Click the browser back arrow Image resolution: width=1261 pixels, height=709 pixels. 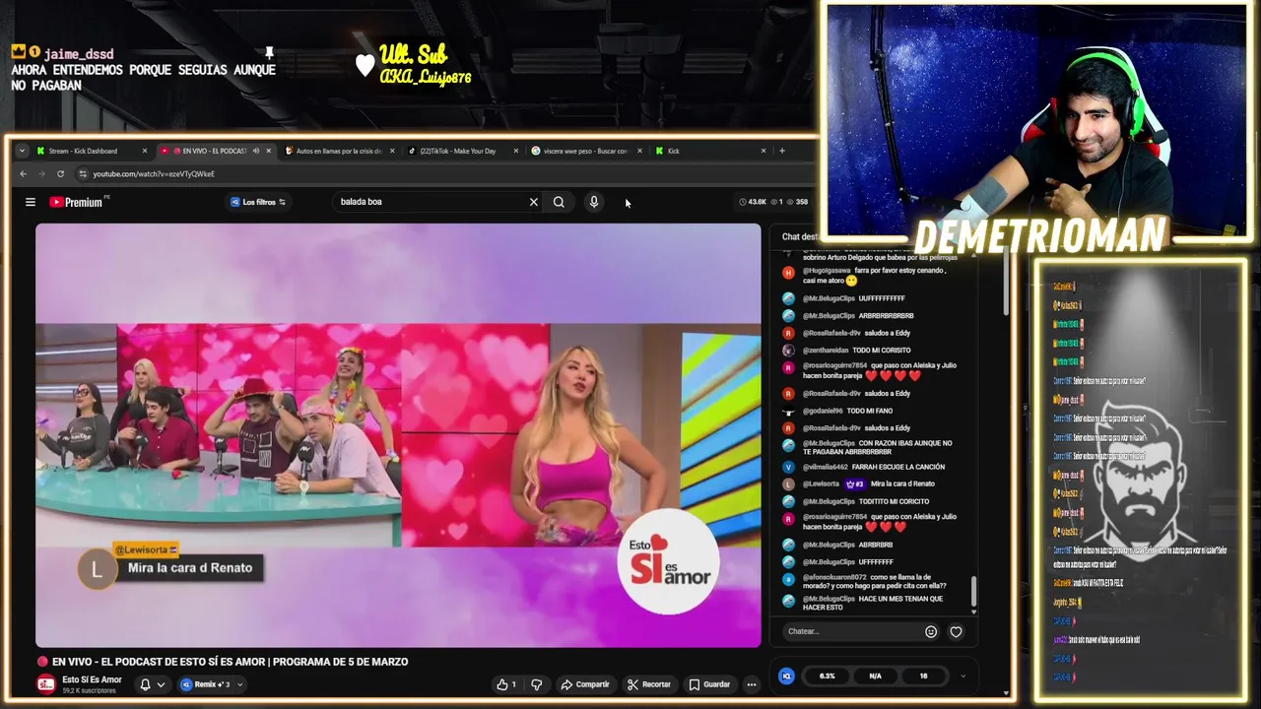click(24, 173)
